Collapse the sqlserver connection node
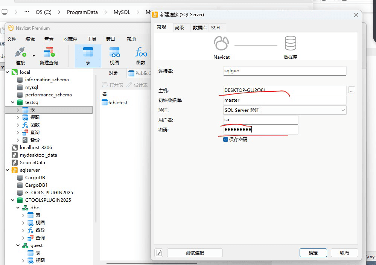The height and width of the screenshot is (265, 376). [8, 170]
